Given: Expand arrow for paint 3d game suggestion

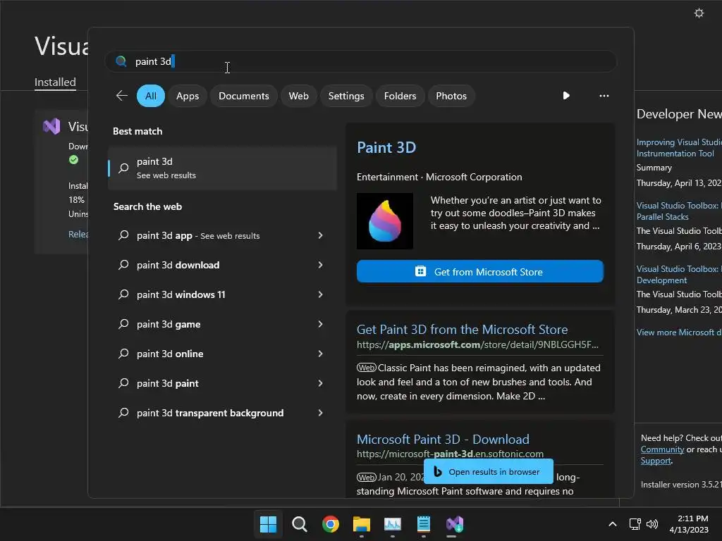Looking at the screenshot, I should point(321,324).
